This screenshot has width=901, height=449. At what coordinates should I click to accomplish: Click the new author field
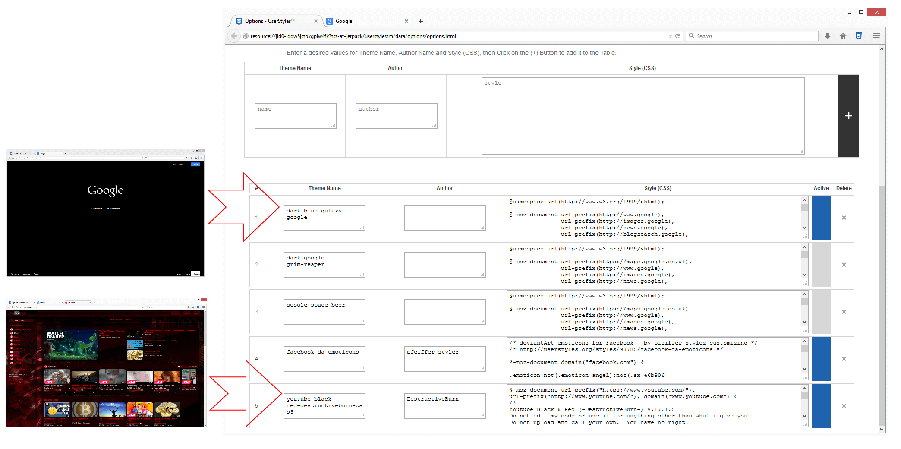pyautogui.click(x=397, y=116)
